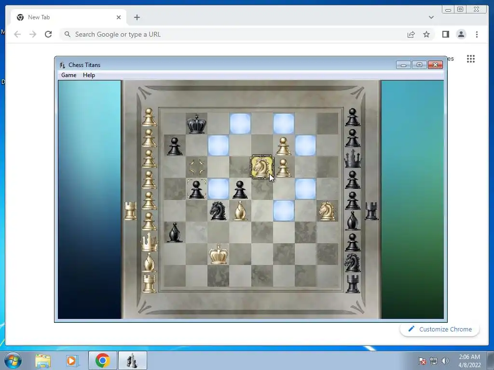Click the black pawn above the white bishop

point(240,189)
